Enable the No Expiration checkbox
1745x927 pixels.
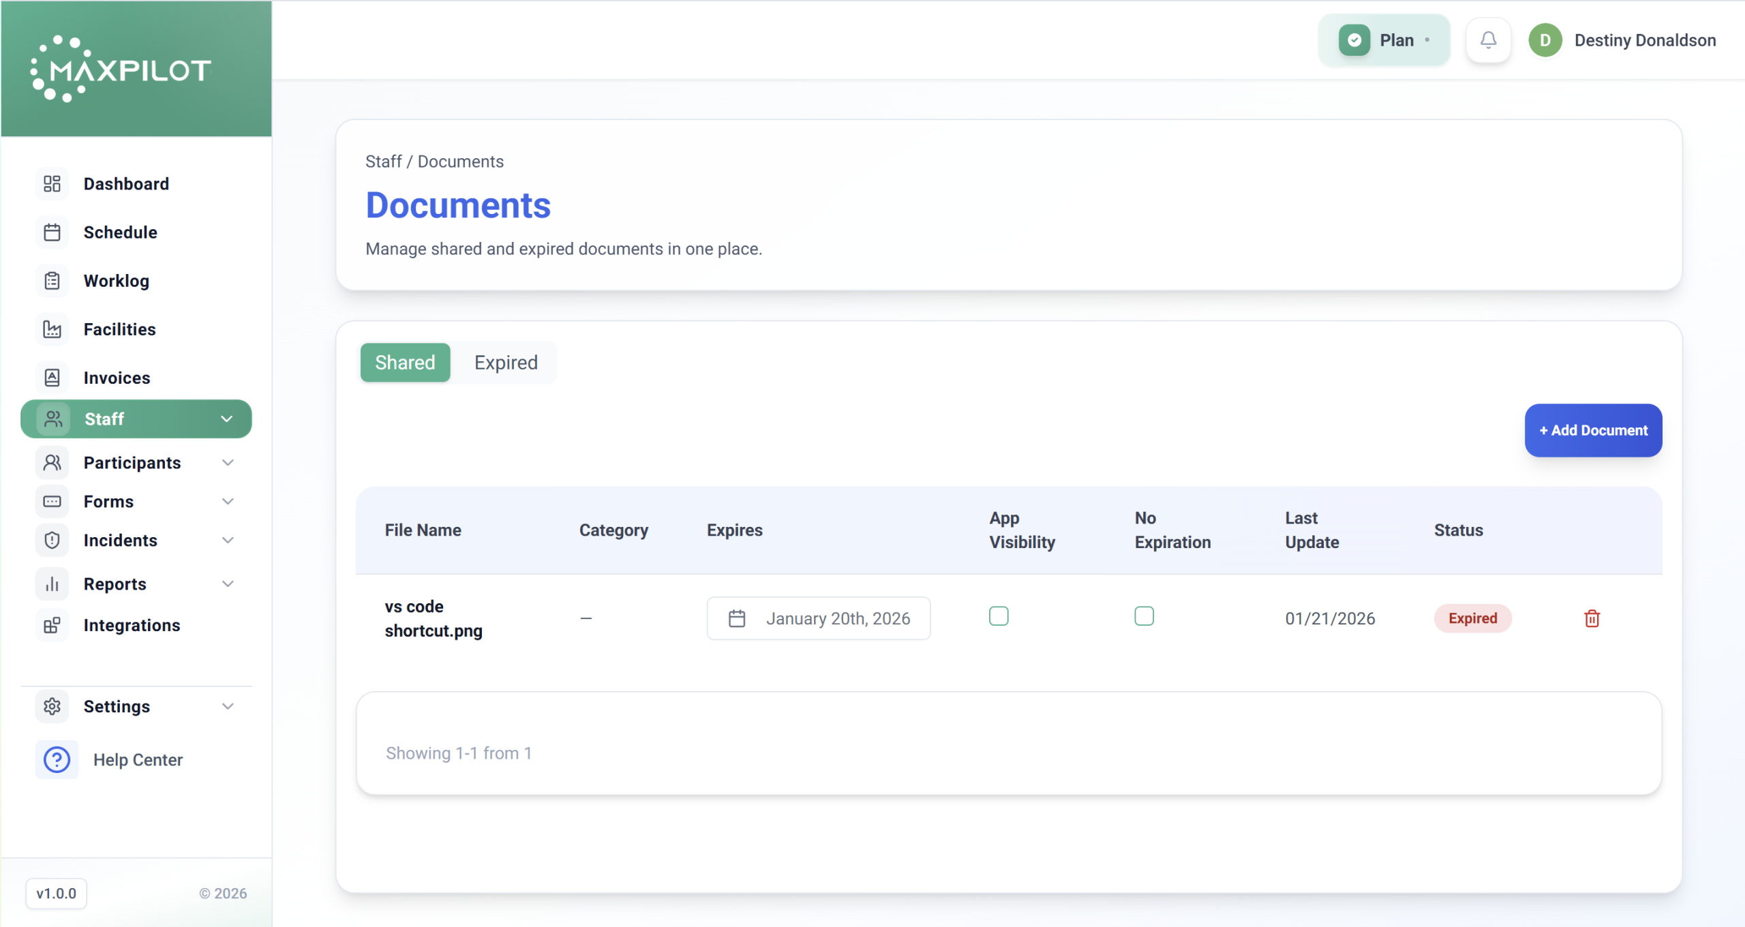[1144, 616]
